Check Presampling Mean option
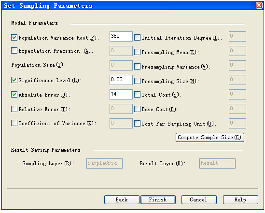 pos(137,52)
